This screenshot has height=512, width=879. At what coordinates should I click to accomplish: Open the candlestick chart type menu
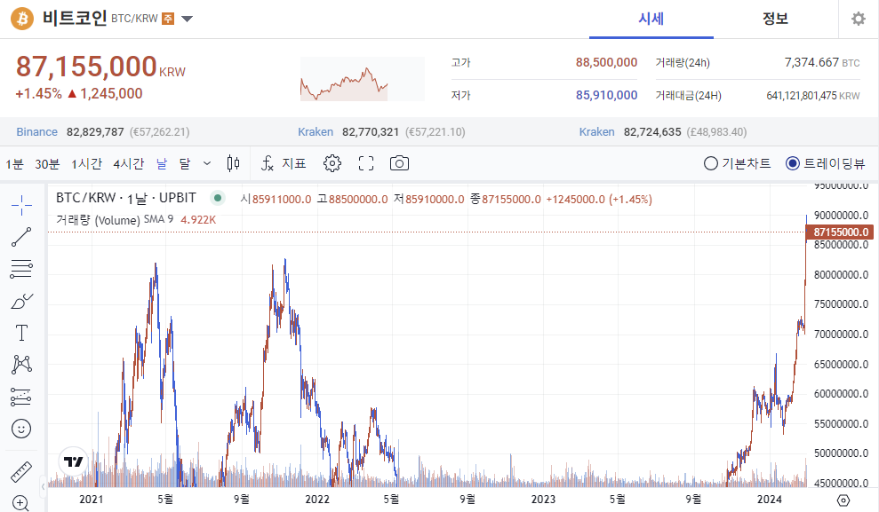point(234,163)
